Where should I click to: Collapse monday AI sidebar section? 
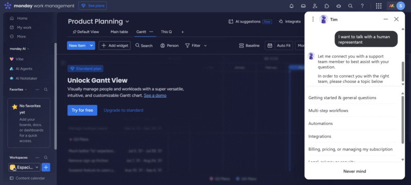pyautogui.click(x=28, y=49)
